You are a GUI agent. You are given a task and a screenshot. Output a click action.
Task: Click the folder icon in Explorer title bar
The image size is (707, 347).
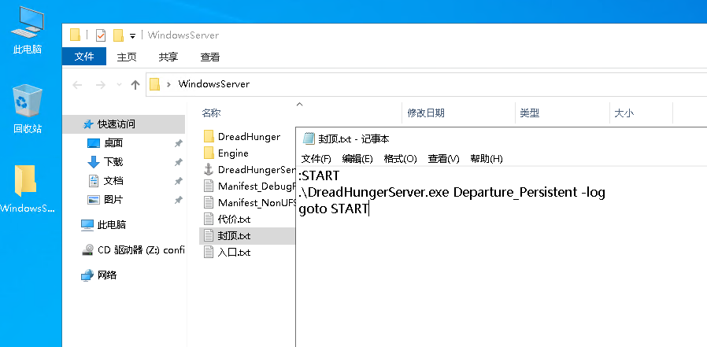[76, 35]
